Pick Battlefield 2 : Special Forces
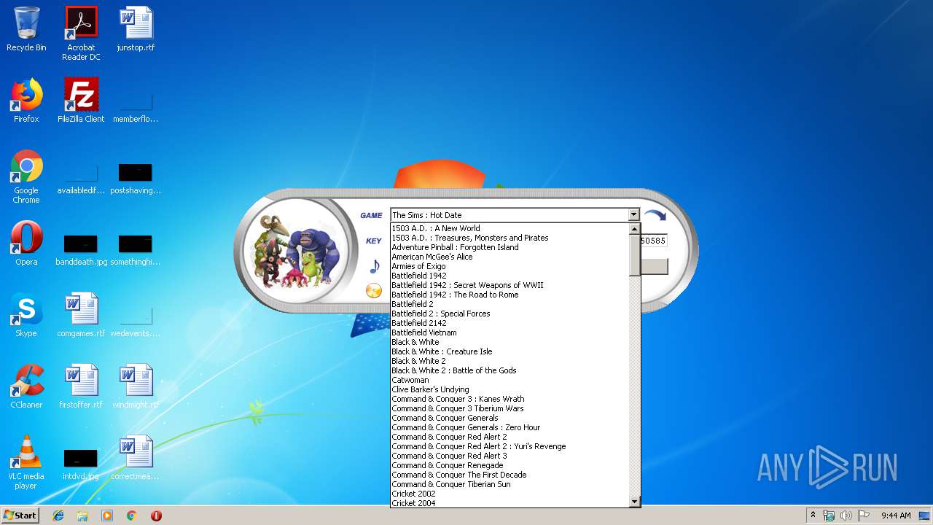The height and width of the screenshot is (525, 933). tap(510, 314)
